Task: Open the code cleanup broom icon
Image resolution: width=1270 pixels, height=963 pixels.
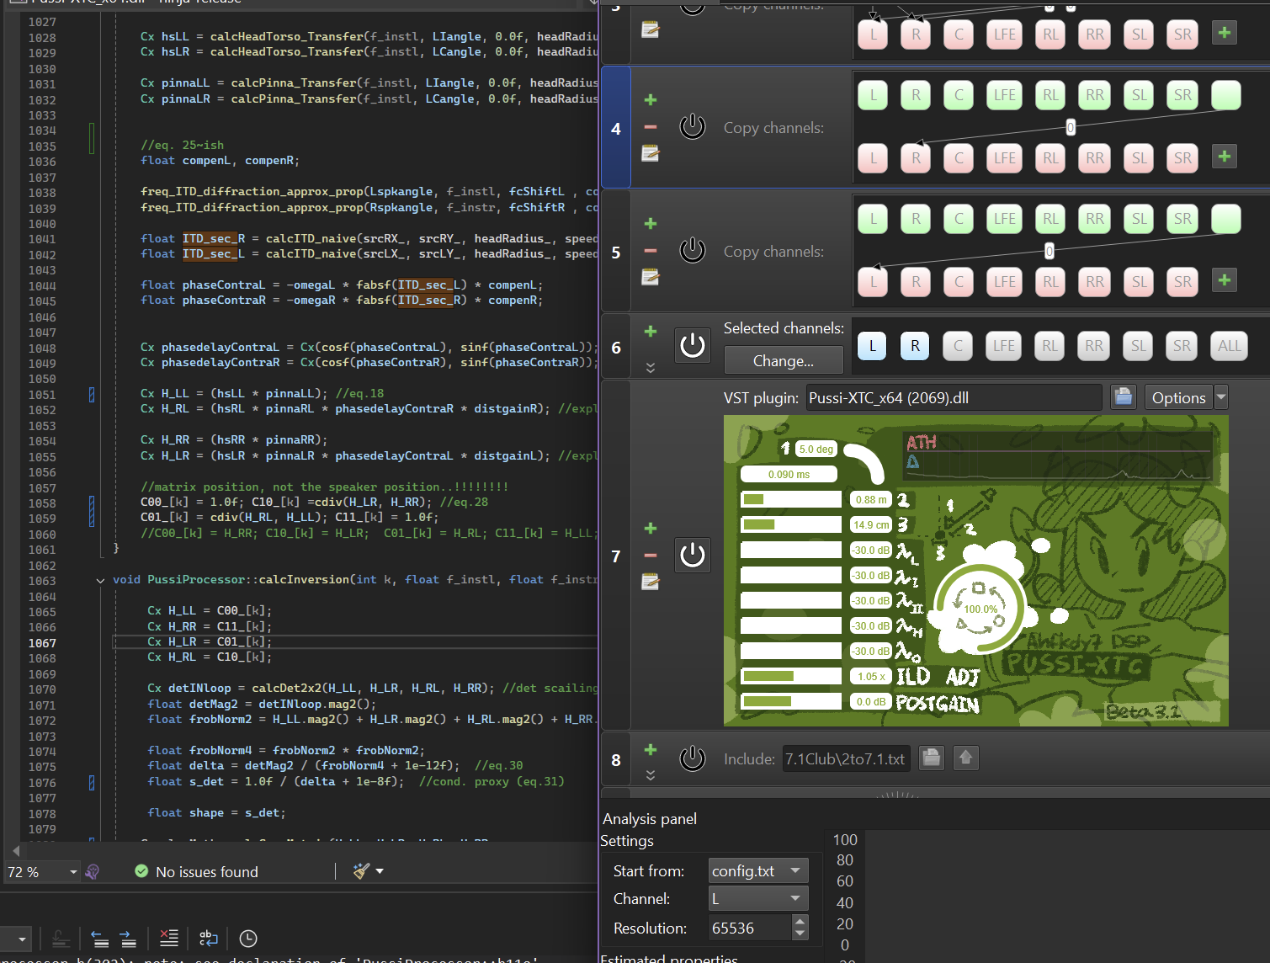Action: click(362, 871)
